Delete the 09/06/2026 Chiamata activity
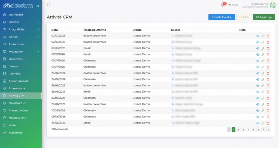 tap(268, 117)
